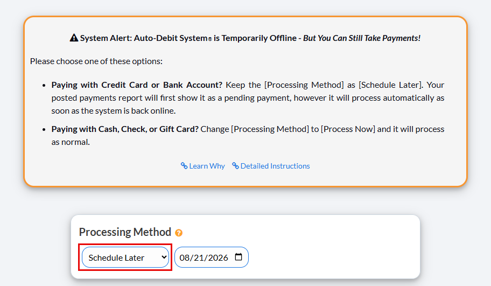Open the calendar picker icon in date field
Viewport: 491px width, 286px height.
239,257
